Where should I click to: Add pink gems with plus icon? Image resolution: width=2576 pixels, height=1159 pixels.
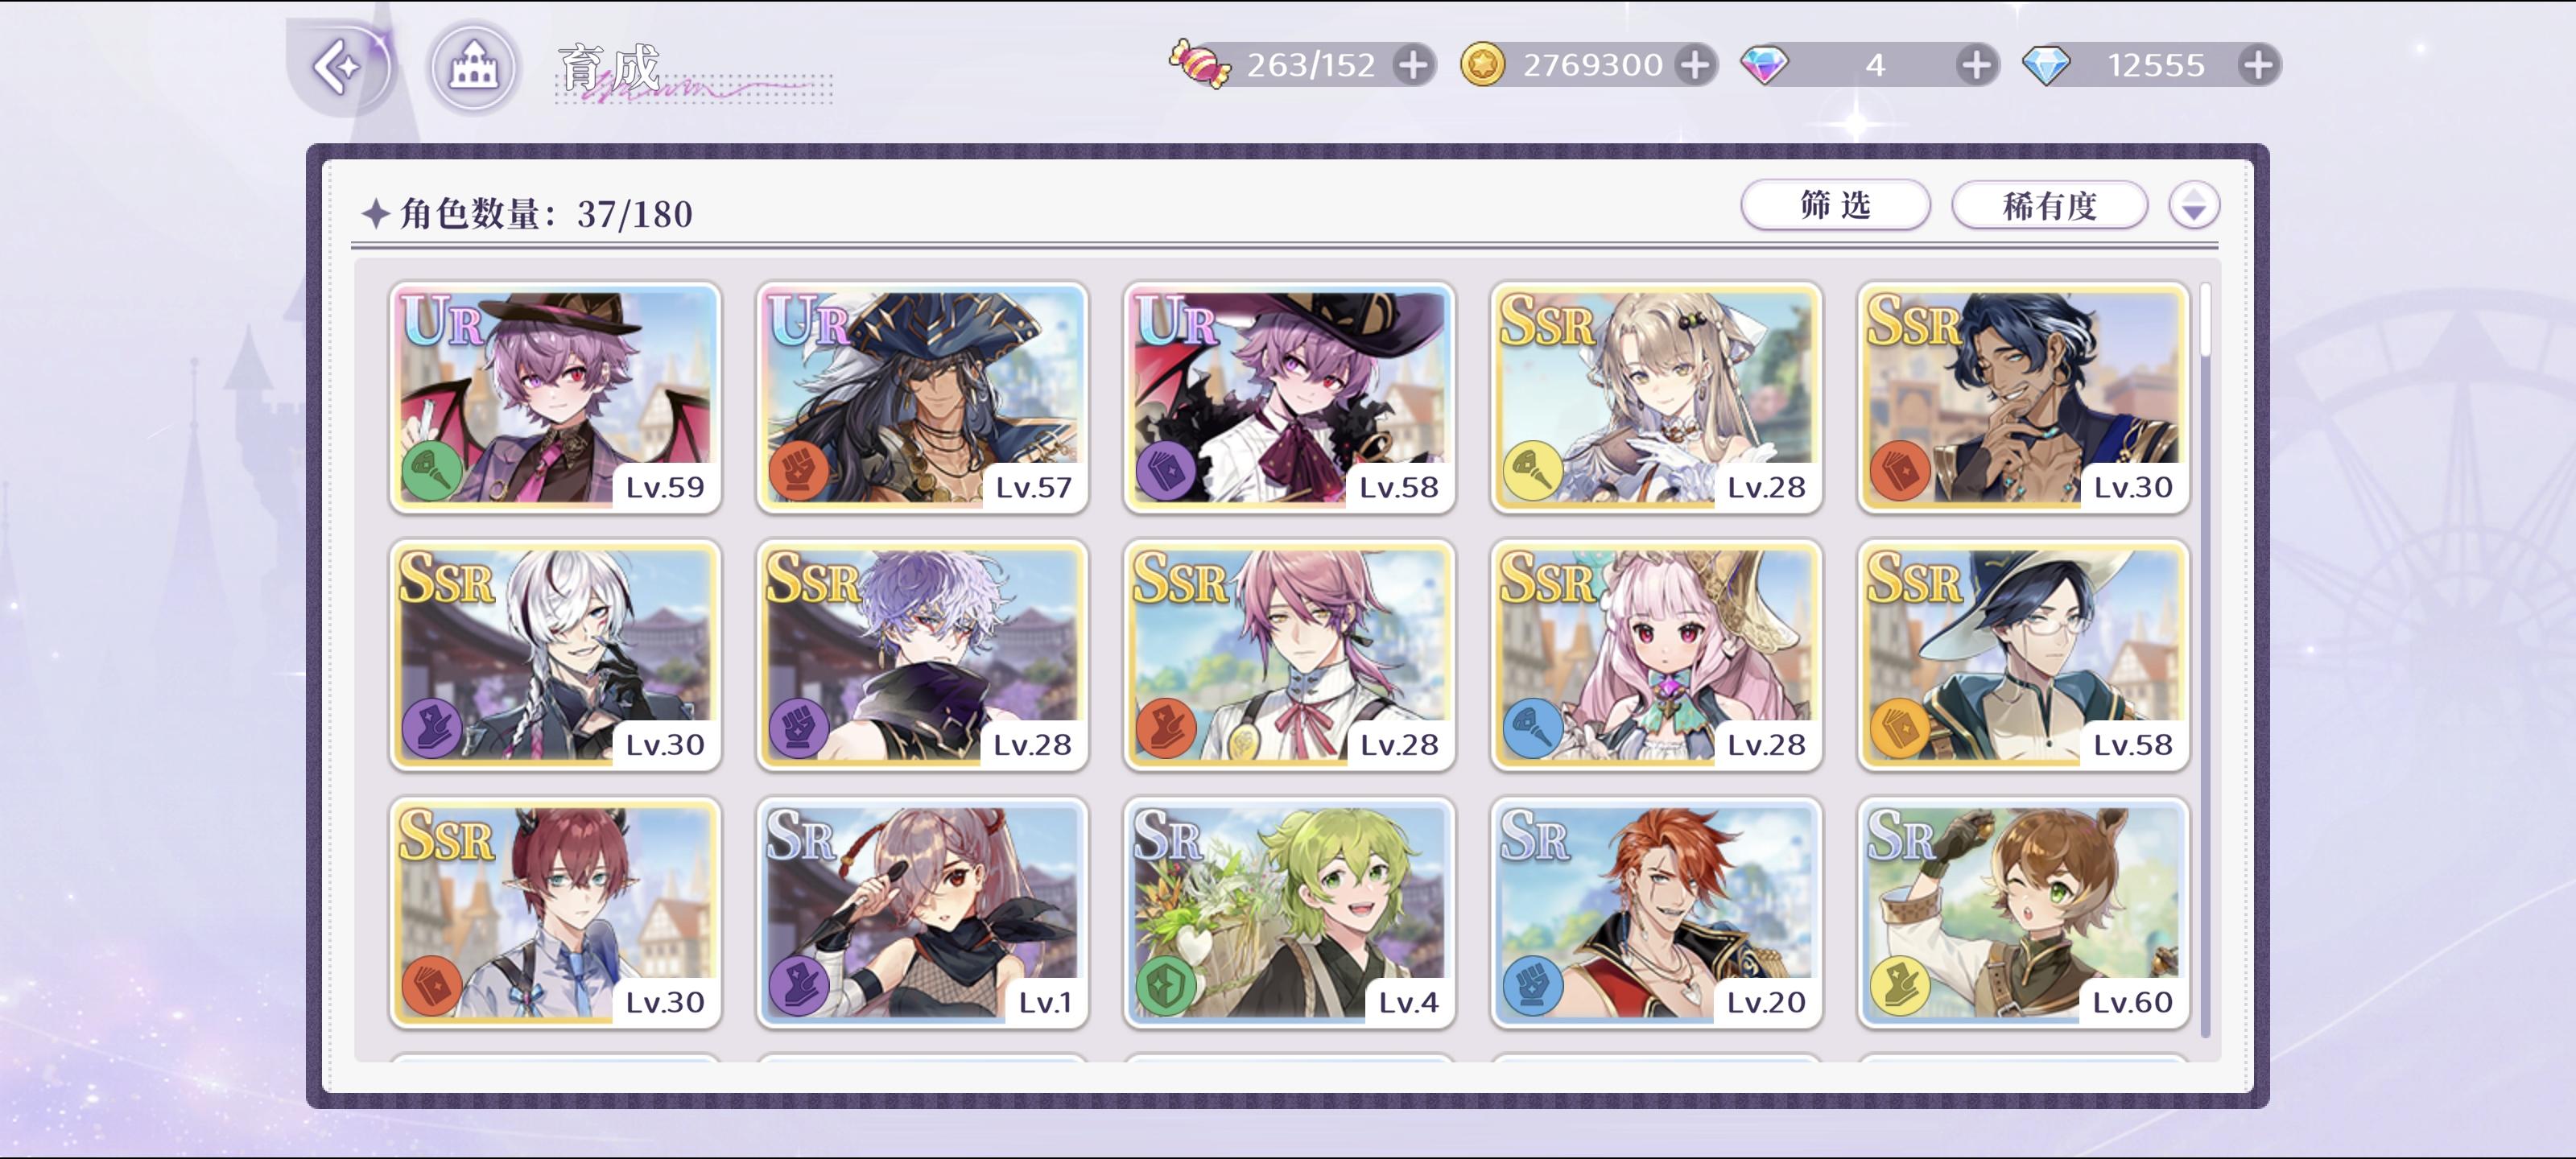pyautogui.click(x=1975, y=65)
